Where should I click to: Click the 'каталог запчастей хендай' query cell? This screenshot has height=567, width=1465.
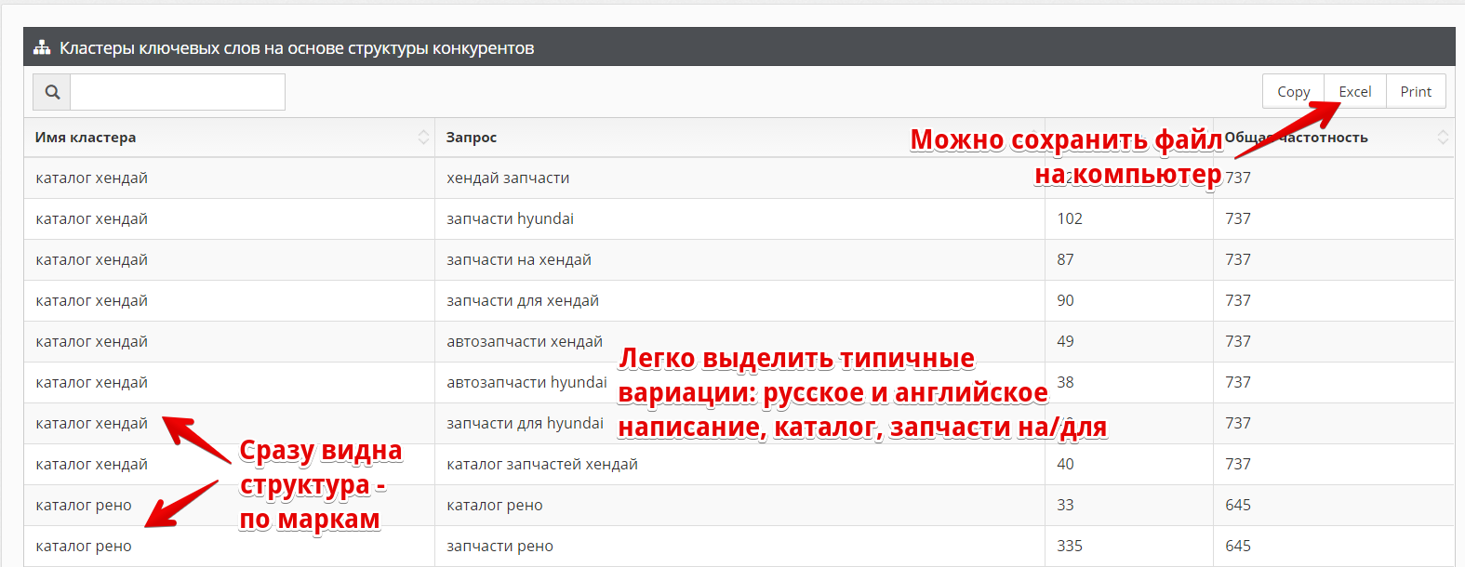click(x=542, y=464)
